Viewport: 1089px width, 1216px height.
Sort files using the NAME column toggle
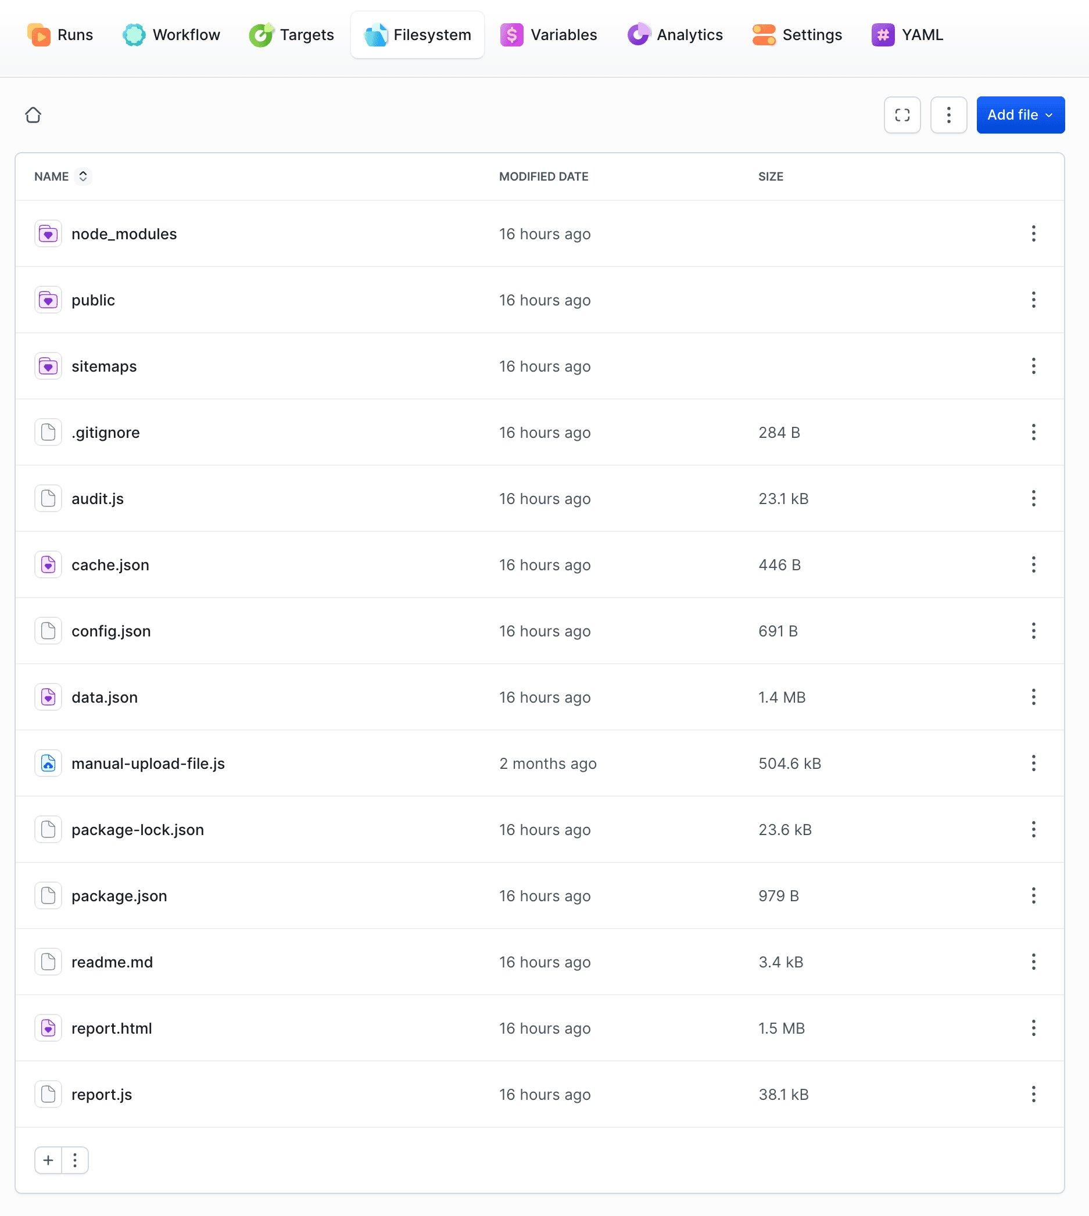[83, 177]
